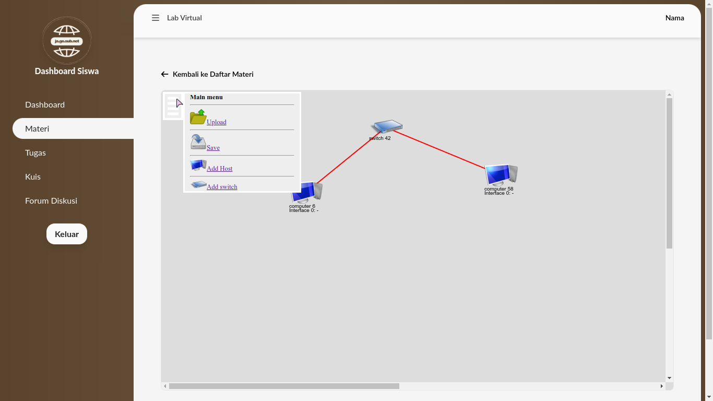Click the canvas scroll down arrow
The height and width of the screenshot is (401, 713).
669,378
